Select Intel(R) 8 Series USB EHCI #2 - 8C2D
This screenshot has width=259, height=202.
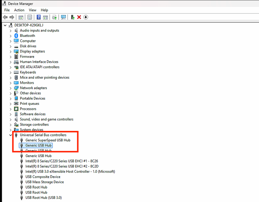(x=62, y=166)
